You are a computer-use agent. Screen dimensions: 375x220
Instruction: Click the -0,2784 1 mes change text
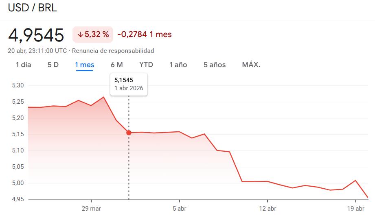coord(145,35)
